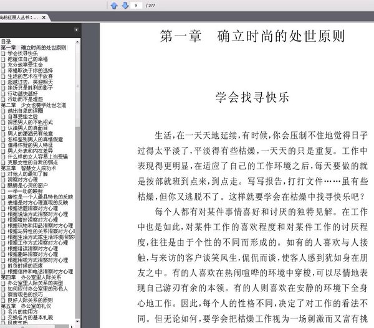Screen dimensions: 374x328
Task: Click the bookmark icon beside 男人的潇洒另有他意
Action: 3,134
